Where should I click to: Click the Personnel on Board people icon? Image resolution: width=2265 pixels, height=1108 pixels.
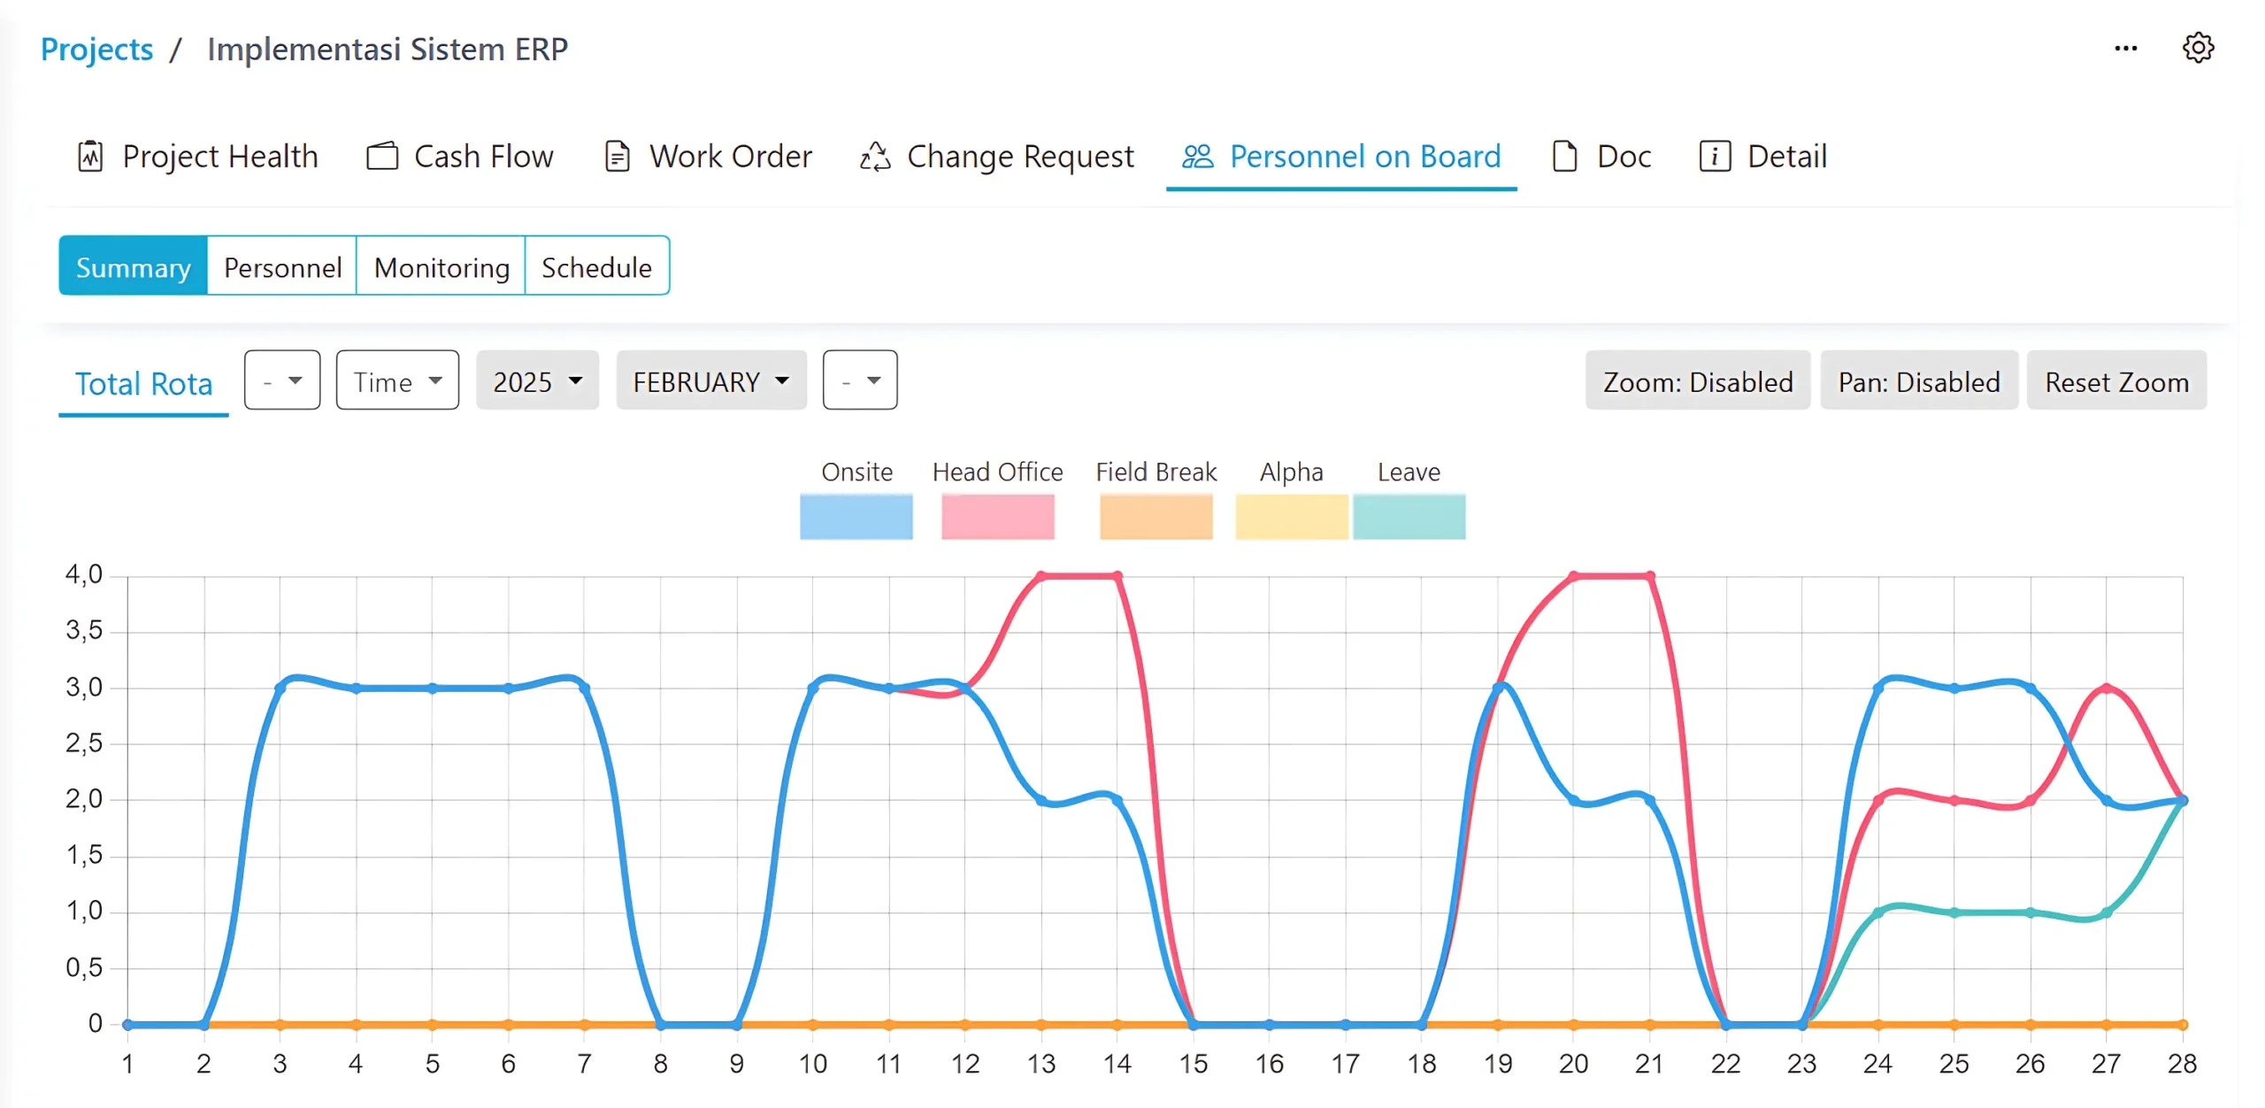(1198, 157)
